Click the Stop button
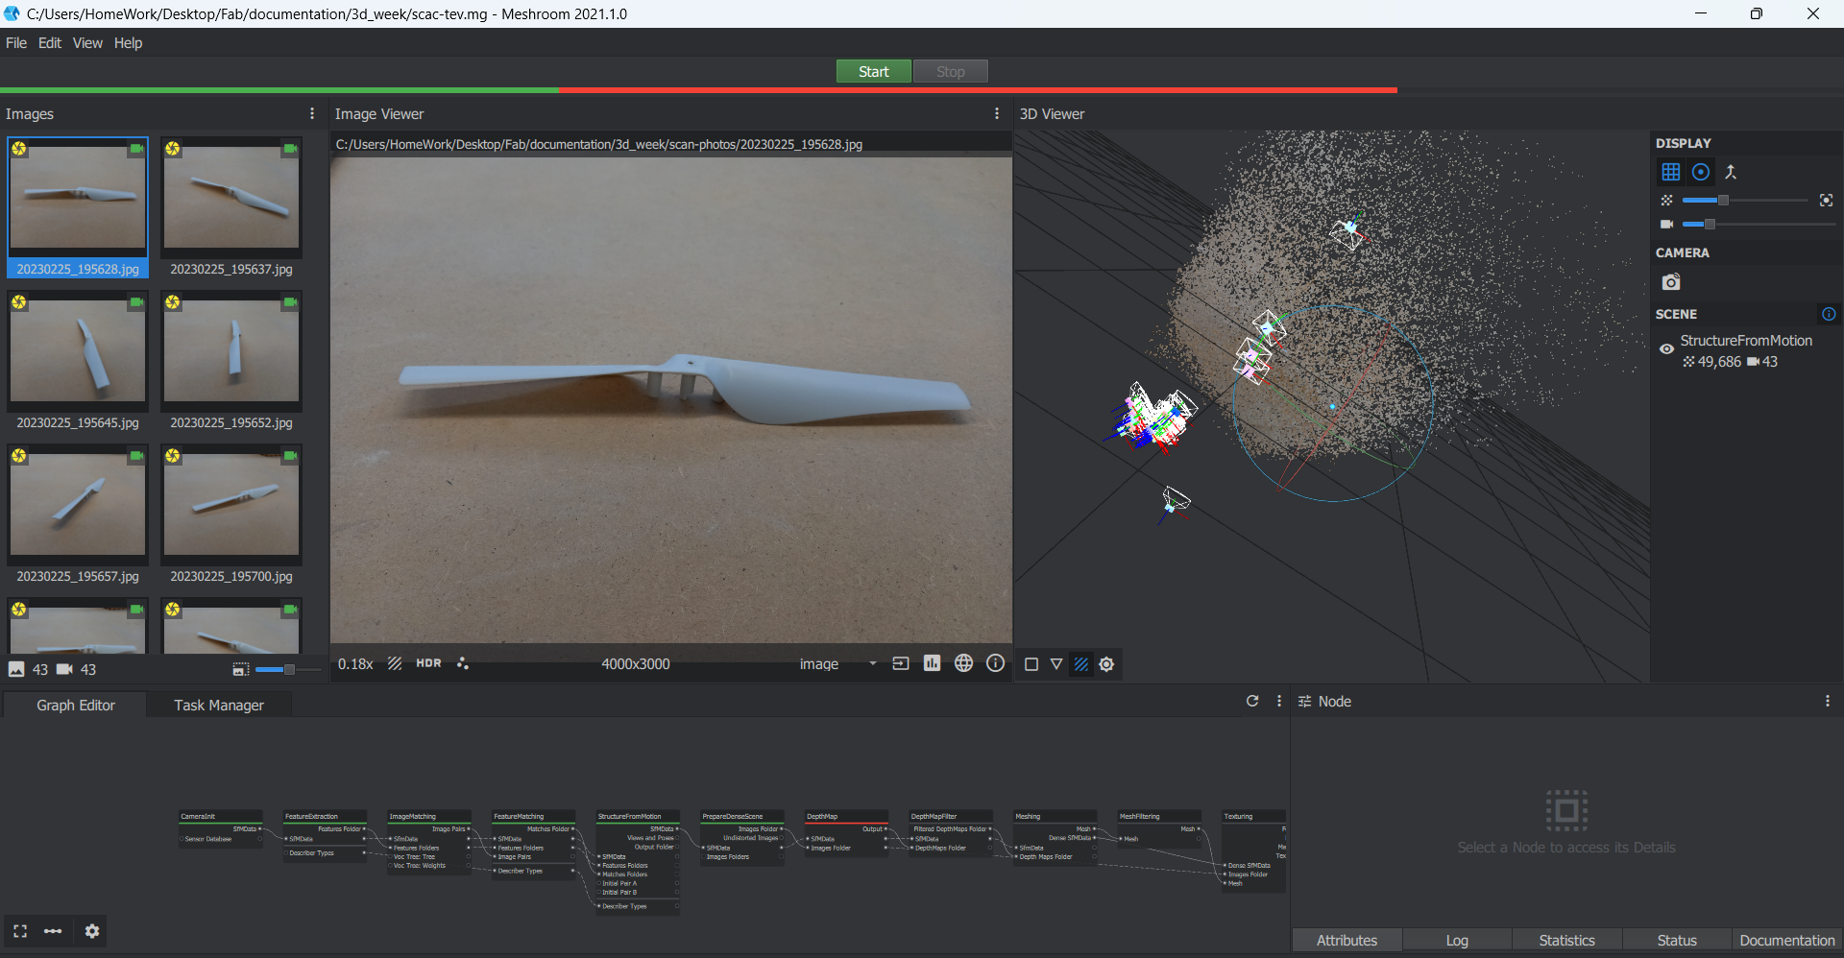 coord(950,71)
